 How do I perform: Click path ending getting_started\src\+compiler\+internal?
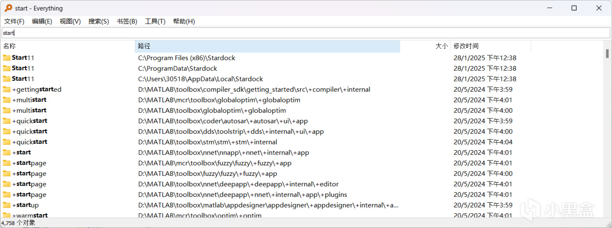pyautogui.click(x=254, y=89)
